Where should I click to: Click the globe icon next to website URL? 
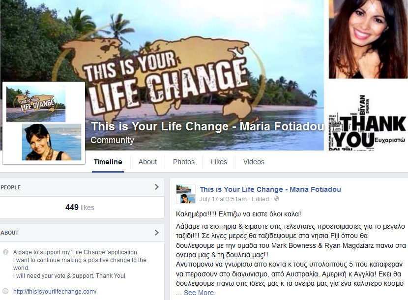pyautogui.click(x=5, y=291)
